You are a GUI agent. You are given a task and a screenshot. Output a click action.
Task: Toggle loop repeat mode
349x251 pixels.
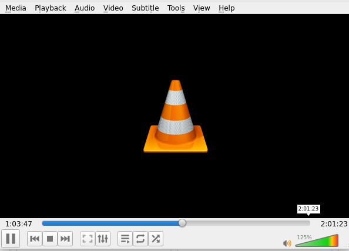[140, 239]
